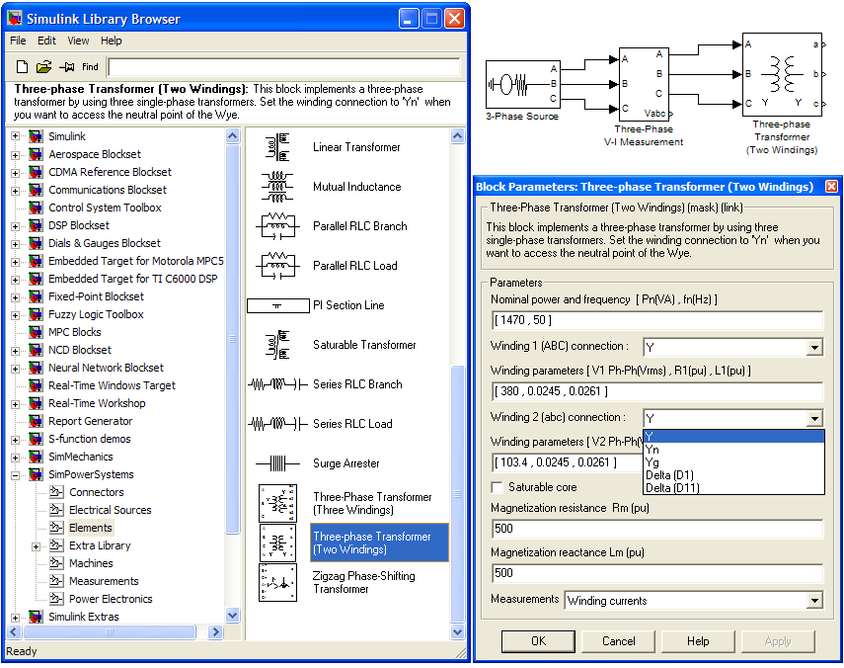Open the View menu
This screenshot has width=844, height=668.
[x=78, y=41]
